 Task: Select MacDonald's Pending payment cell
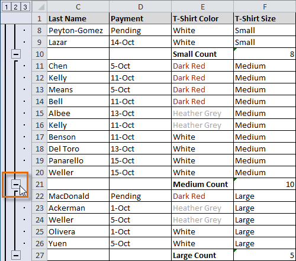coord(140,196)
